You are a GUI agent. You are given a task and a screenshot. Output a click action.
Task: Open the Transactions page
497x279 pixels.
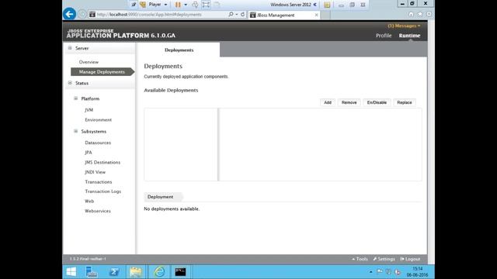click(99, 182)
